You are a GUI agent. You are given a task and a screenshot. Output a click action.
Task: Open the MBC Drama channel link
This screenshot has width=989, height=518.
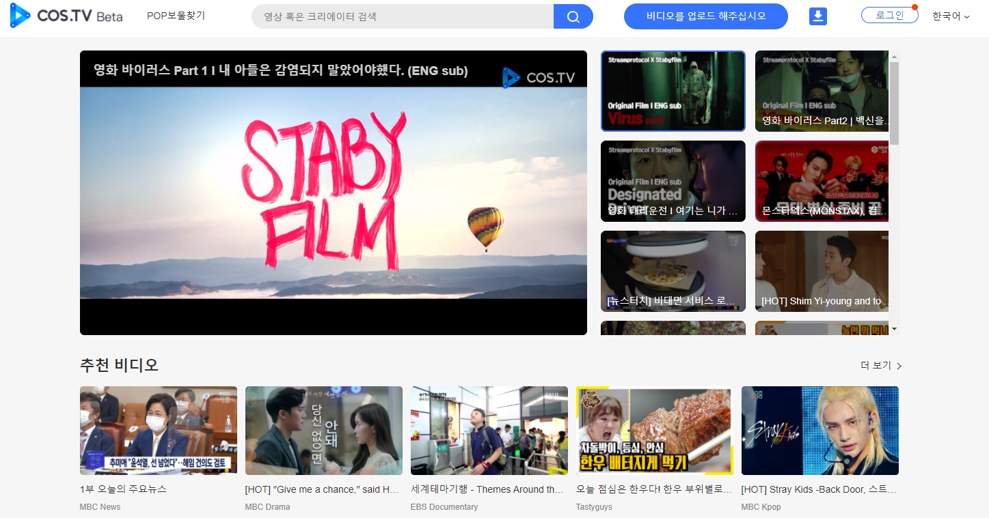[x=267, y=507]
